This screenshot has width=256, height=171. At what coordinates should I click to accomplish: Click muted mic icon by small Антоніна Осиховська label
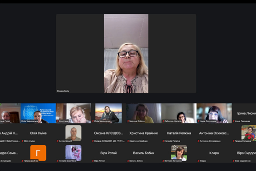199,141
